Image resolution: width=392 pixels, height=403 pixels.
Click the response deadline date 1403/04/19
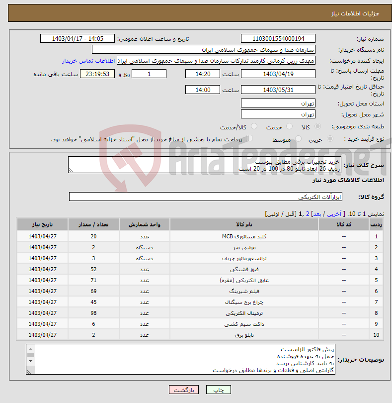pyautogui.click(x=278, y=74)
